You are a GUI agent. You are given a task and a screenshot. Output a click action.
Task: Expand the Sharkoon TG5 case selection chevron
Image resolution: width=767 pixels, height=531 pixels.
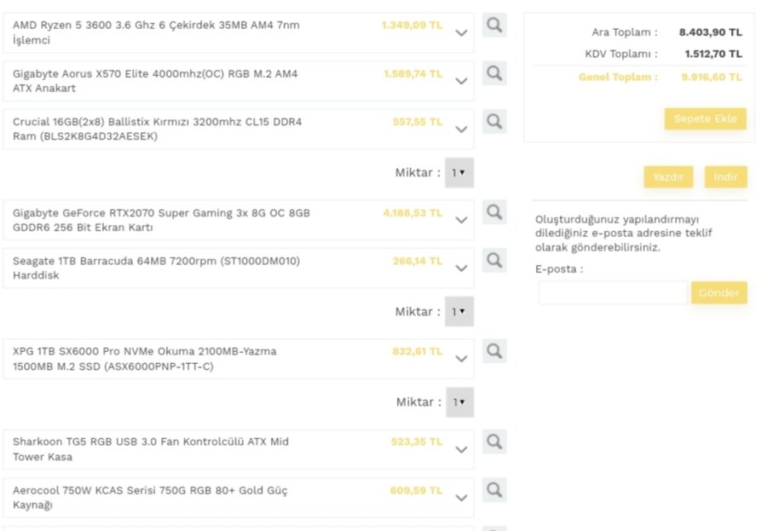click(x=461, y=449)
